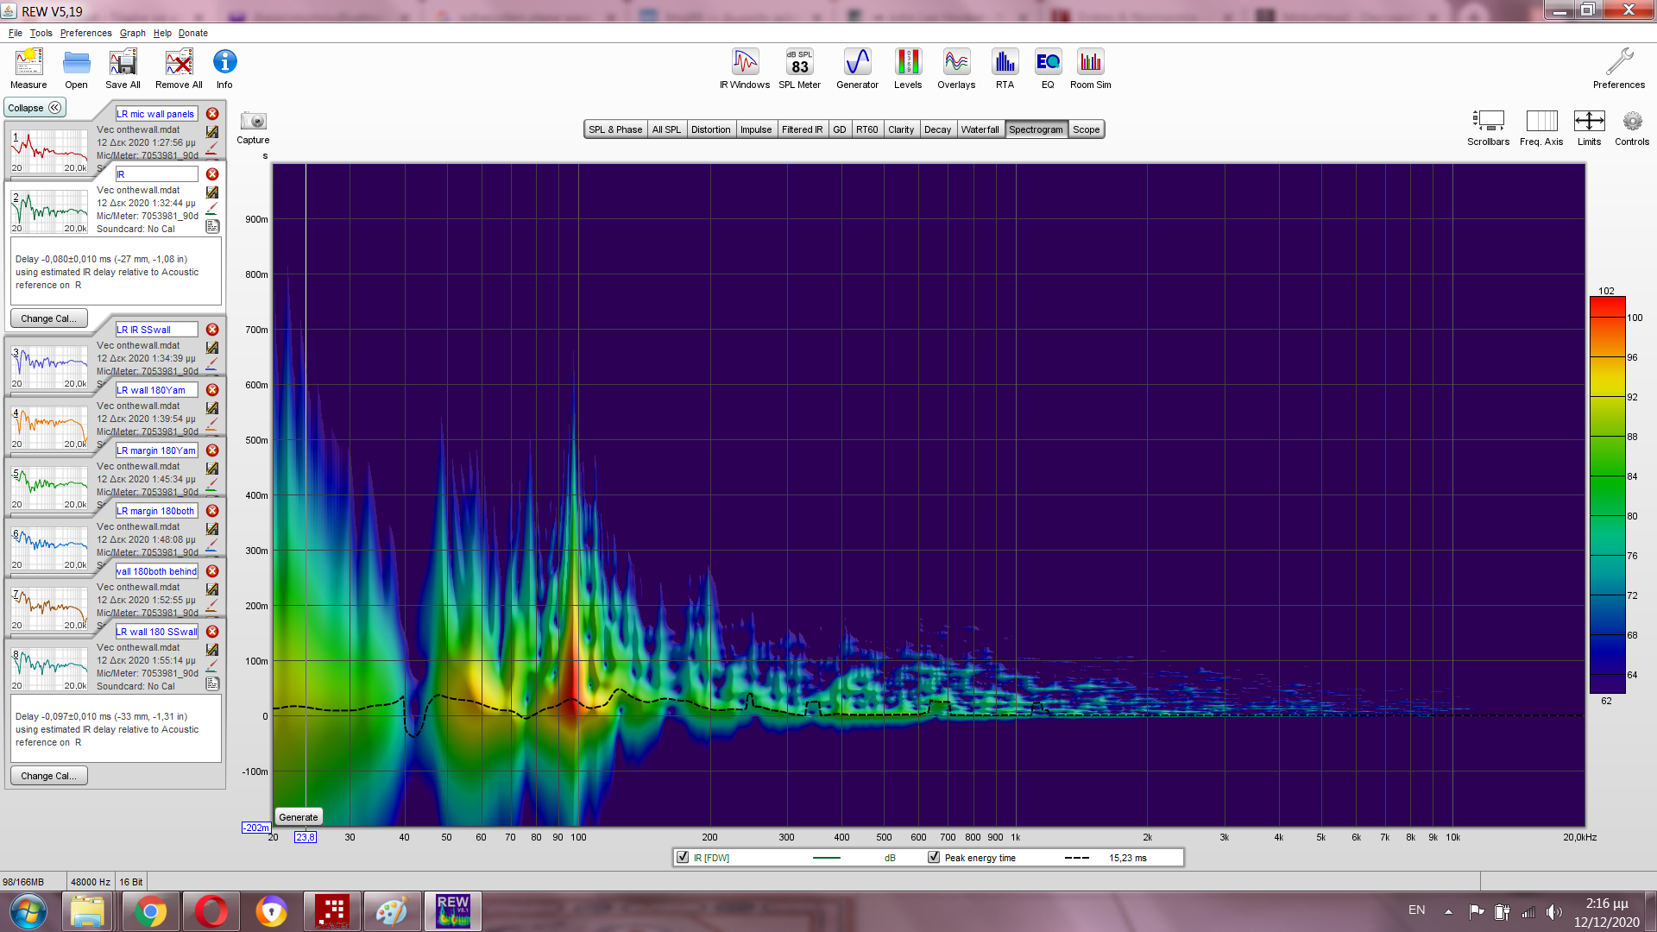This screenshot has width=1657, height=932.
Task: Open the Levels tool
Action: (908, 68)
